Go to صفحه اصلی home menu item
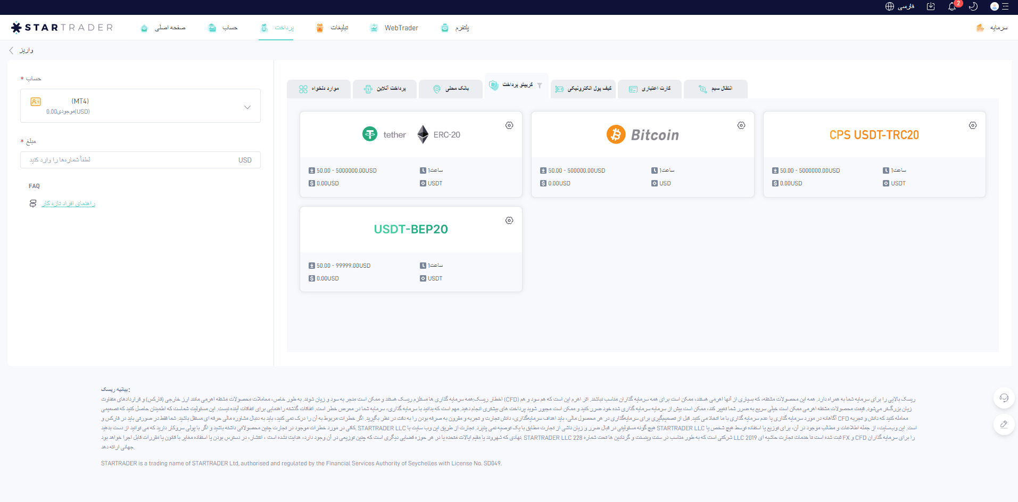Image resolution: width=1018 pixels, height=502 pixels. 163,28
